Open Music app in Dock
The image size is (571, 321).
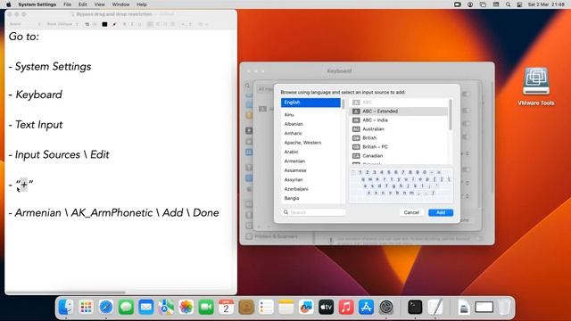[x=346, y=307]
